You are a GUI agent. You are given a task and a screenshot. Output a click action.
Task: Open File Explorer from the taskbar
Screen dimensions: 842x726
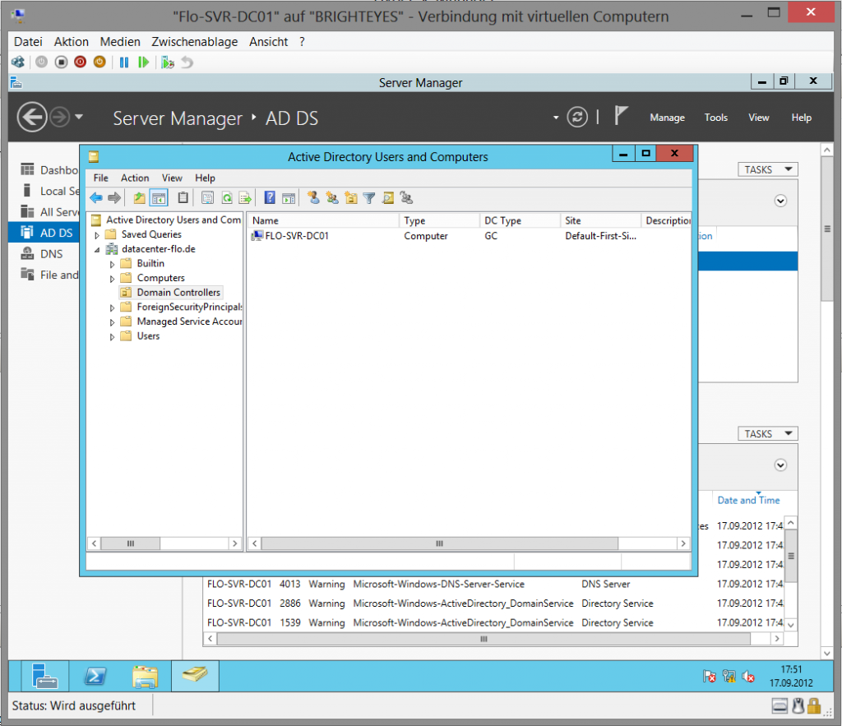click(145, 677)
